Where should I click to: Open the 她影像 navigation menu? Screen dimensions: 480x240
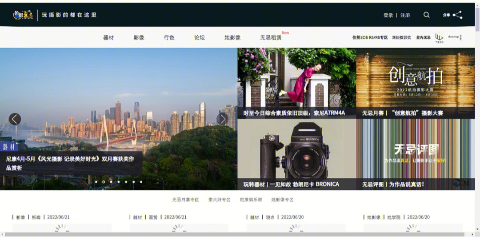(232, 38)
